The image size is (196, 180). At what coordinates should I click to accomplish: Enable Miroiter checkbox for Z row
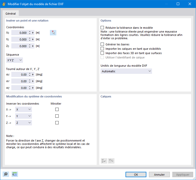coord(57,123)
